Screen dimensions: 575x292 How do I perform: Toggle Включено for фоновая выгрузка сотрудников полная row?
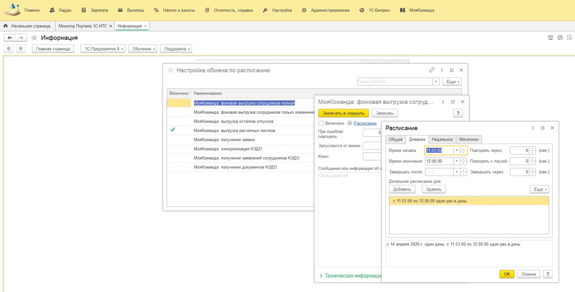pyautogui.click(x=179, y=103)
